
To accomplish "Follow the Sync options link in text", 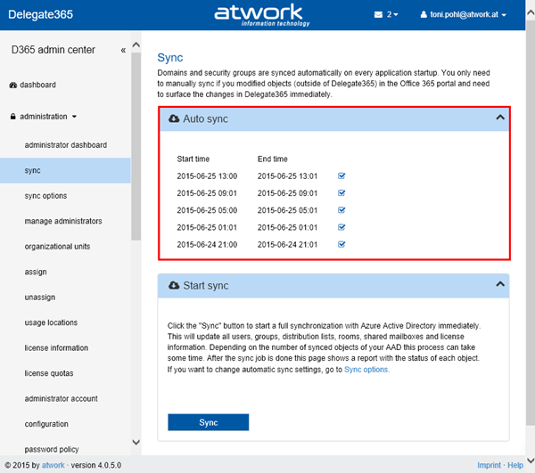I will coord(366,370).
